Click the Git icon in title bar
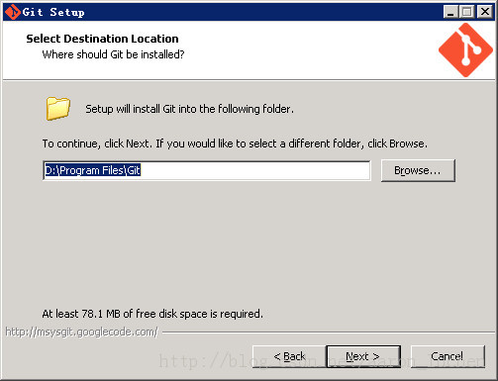The height and width of the screenshot is (381, 498). (13, 12)
